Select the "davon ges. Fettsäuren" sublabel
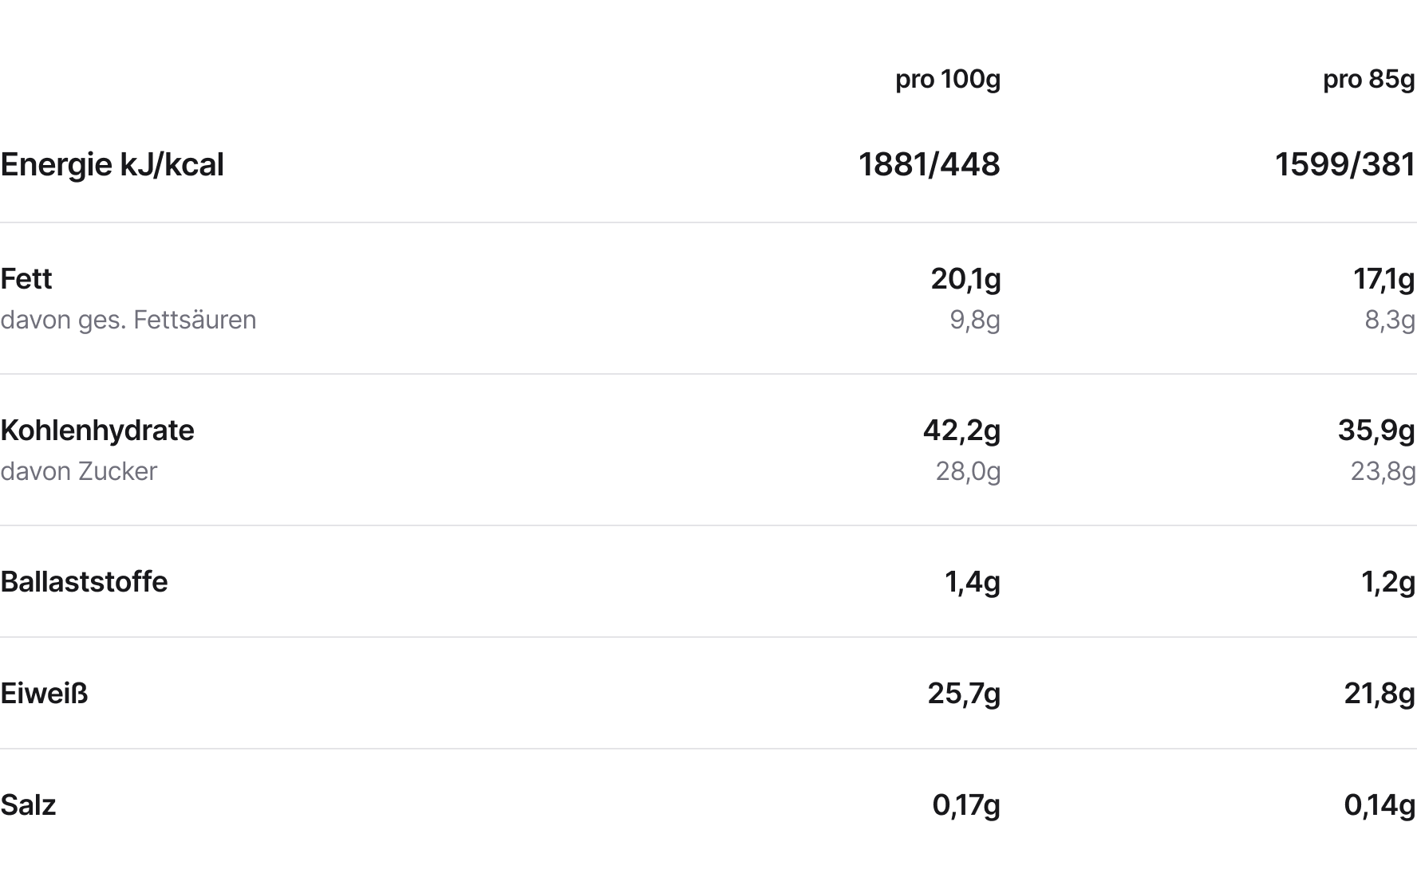The height and width of the screenshot is (885, 1417). (x=128, y=320)
